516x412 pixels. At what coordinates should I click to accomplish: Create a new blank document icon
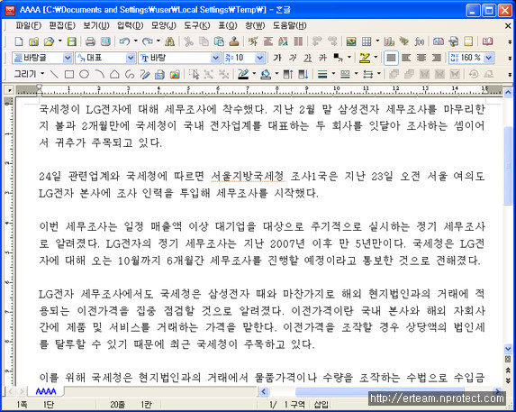pyautogui.click(x=19, y=41)
